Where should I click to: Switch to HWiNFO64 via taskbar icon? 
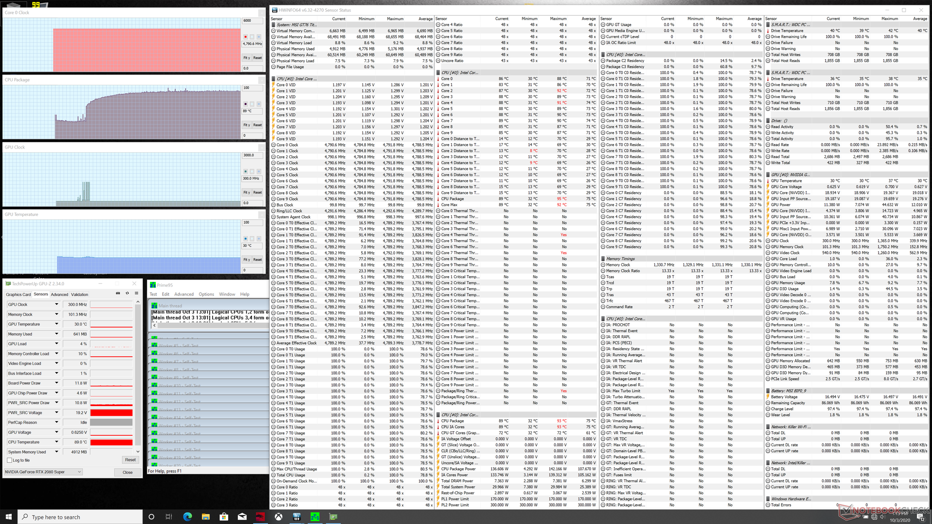(x=297, y=517)
